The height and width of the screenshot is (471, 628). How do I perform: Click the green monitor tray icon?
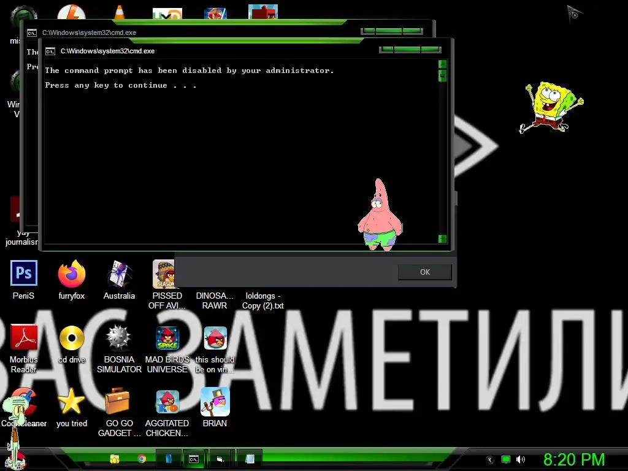(x=506, y=459)
